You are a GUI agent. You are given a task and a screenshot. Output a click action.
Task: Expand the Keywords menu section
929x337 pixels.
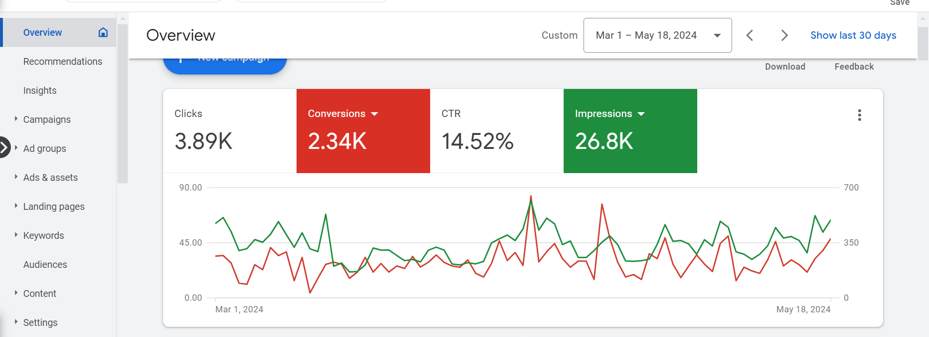[x=16, y=235]
